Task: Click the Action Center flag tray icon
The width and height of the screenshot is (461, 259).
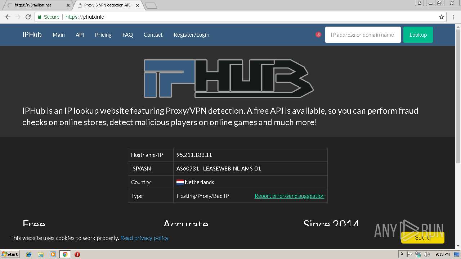Action: pos(409,254)
